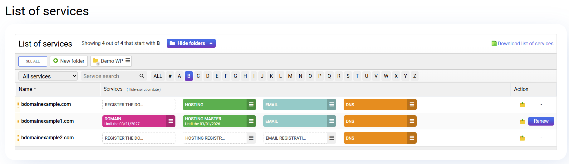Toggle the Hide folders button

(x=191, y=43)
